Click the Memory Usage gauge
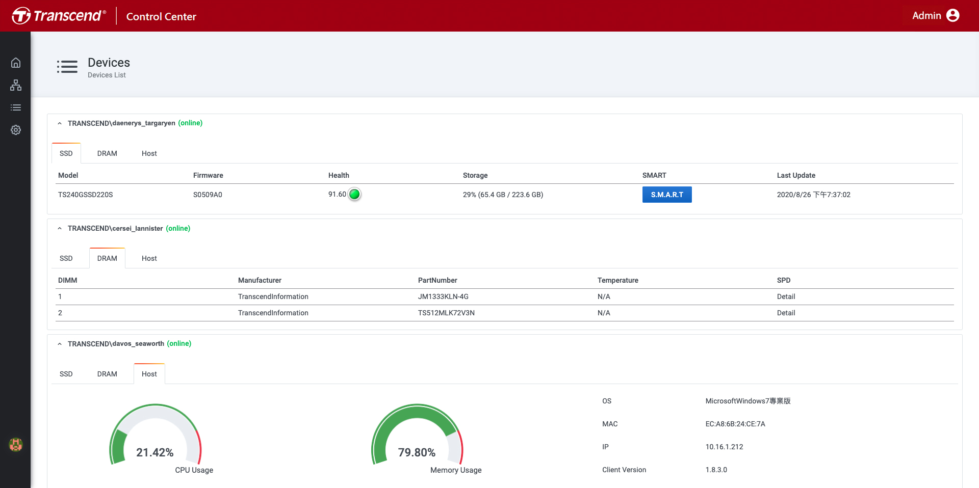 417,435
